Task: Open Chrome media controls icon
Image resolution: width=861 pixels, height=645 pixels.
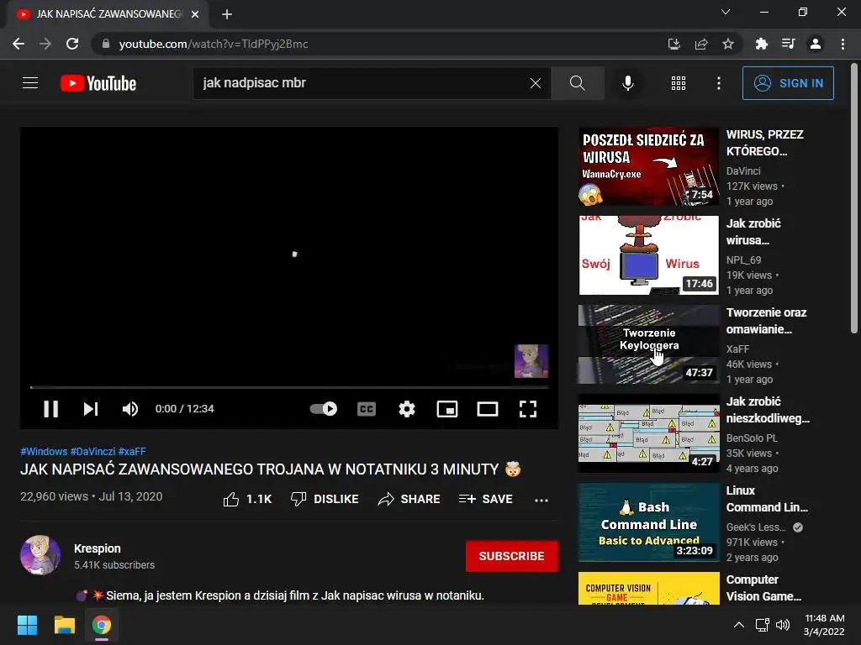Action: point(788,44)
